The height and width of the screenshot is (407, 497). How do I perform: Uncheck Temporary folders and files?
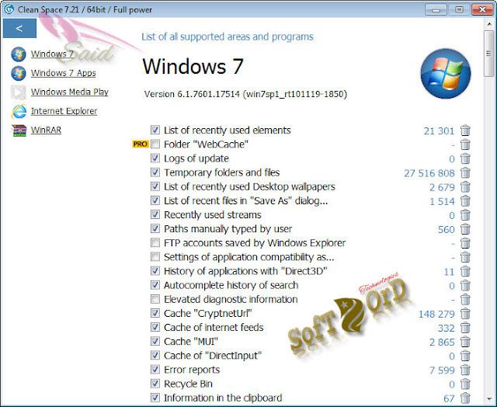(x=155, y=172)
